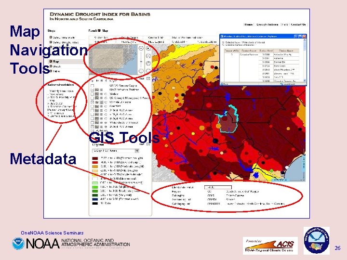Click Banner Elk row in station popup
Viewport: 347px width, 260px height.
pyautogui.click(x=279, y=62)
